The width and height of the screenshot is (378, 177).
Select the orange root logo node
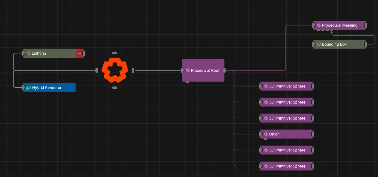(115, 70)
